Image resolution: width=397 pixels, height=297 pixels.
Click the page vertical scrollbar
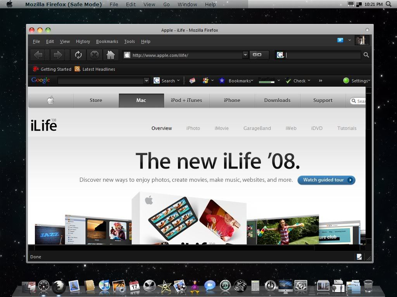(369, 166)
